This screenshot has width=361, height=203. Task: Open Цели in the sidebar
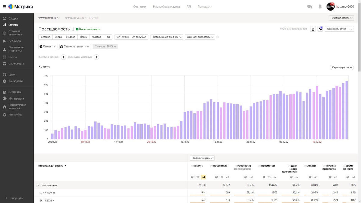click(12, 75)
